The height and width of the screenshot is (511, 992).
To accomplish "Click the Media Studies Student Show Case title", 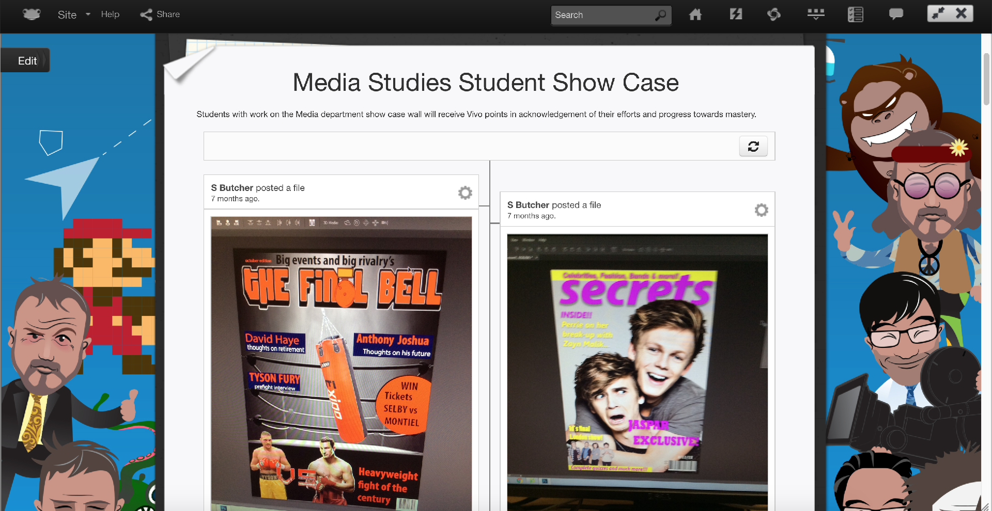I will pyautogui.click(x=486, y=83).
